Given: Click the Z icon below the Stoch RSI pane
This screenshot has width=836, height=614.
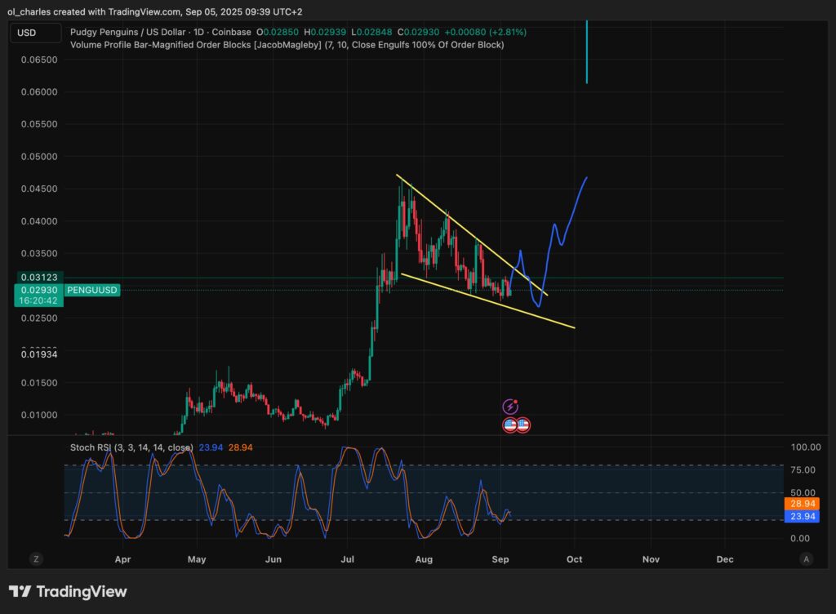Looking at the screenshot, I should click(x=35, y=559).
